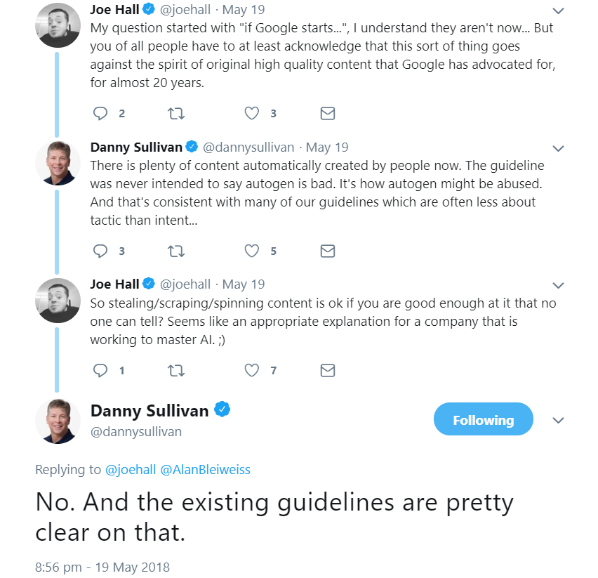Viewport: 598px width, 578px height.
Task: Message Danny Sullivan's autogen tweet via envelope icon
Action: pos(327,251)
